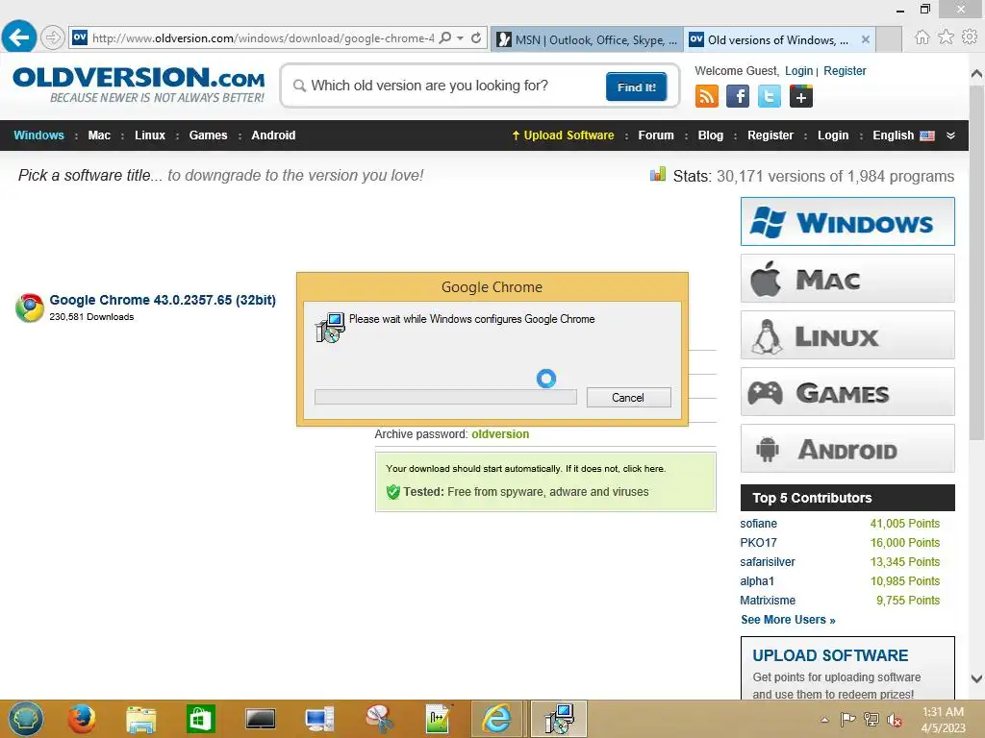Launch Firefox from the taskbar
This screenshot has height=738, width=985.
82,719
